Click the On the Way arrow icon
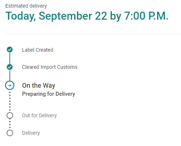This screenshot has width=181, height=146. pyautogui.click(x=10, y=85)
